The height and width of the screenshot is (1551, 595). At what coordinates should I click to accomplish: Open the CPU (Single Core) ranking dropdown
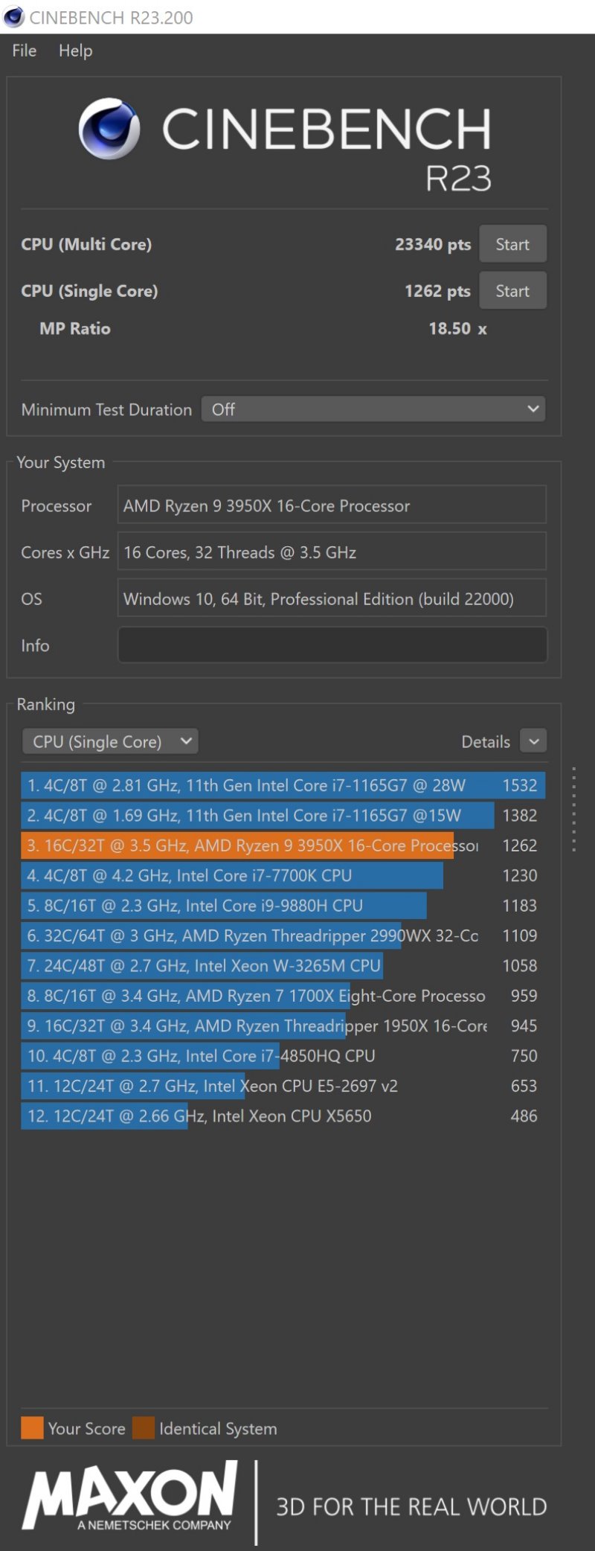(x=110, y=741)
